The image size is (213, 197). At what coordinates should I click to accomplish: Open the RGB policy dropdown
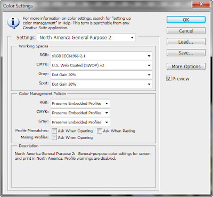point(80,103)
